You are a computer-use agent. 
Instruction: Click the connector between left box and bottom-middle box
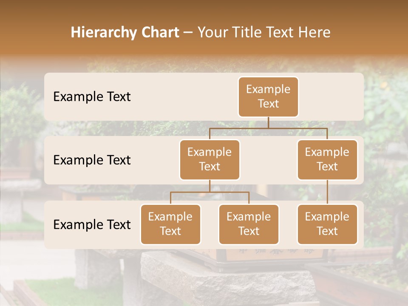click(x=249, y=198)
